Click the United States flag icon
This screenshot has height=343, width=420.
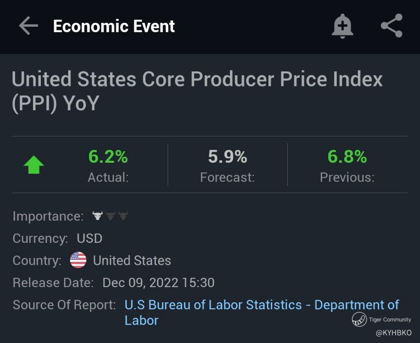[x=78, y=260]
